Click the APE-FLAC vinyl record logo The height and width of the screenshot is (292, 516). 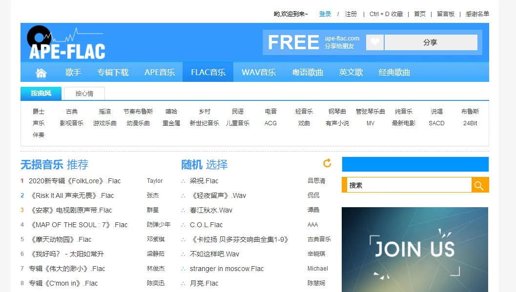pos(39,37)
